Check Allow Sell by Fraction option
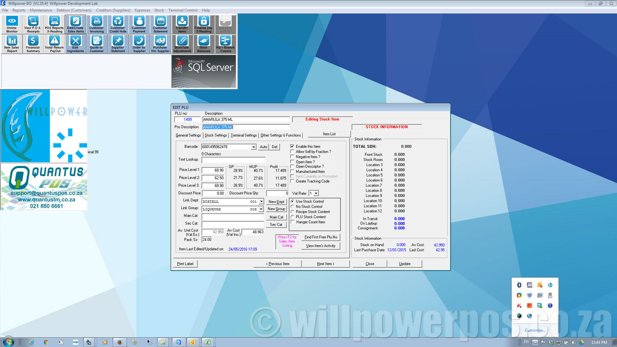 (292, 152)
